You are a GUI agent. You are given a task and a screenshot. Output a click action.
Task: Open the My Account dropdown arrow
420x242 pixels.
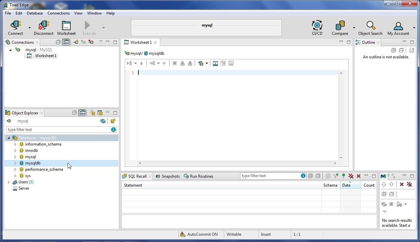pos(414,28)
